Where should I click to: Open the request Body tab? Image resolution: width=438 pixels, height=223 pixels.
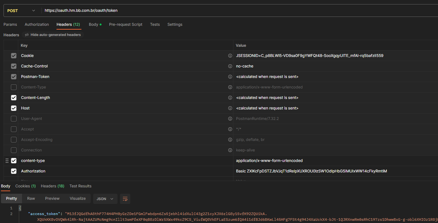pos(95,24)
